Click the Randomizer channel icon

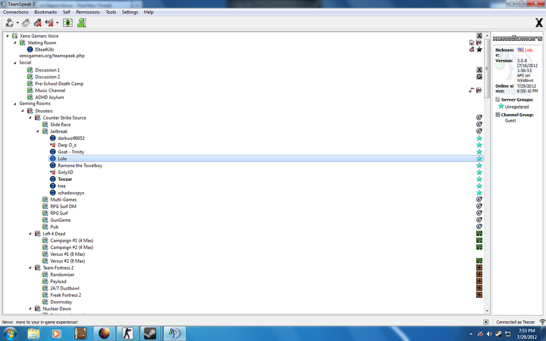pos(45,274)
